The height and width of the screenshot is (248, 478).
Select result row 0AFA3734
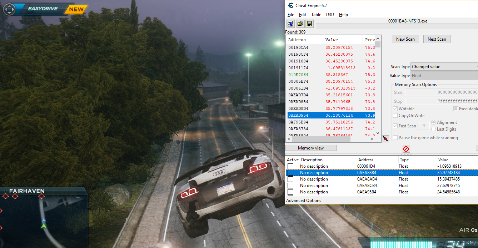coord(331,129)
